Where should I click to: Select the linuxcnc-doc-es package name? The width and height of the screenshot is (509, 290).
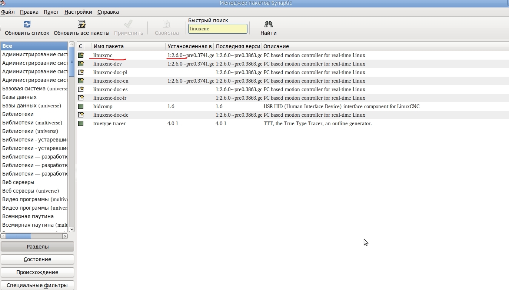[110, 89]
